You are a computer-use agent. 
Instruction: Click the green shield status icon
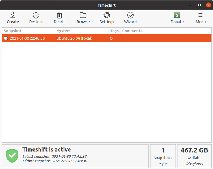[x=12, y=156]
